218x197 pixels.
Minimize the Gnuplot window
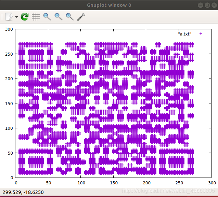point(200,5)
